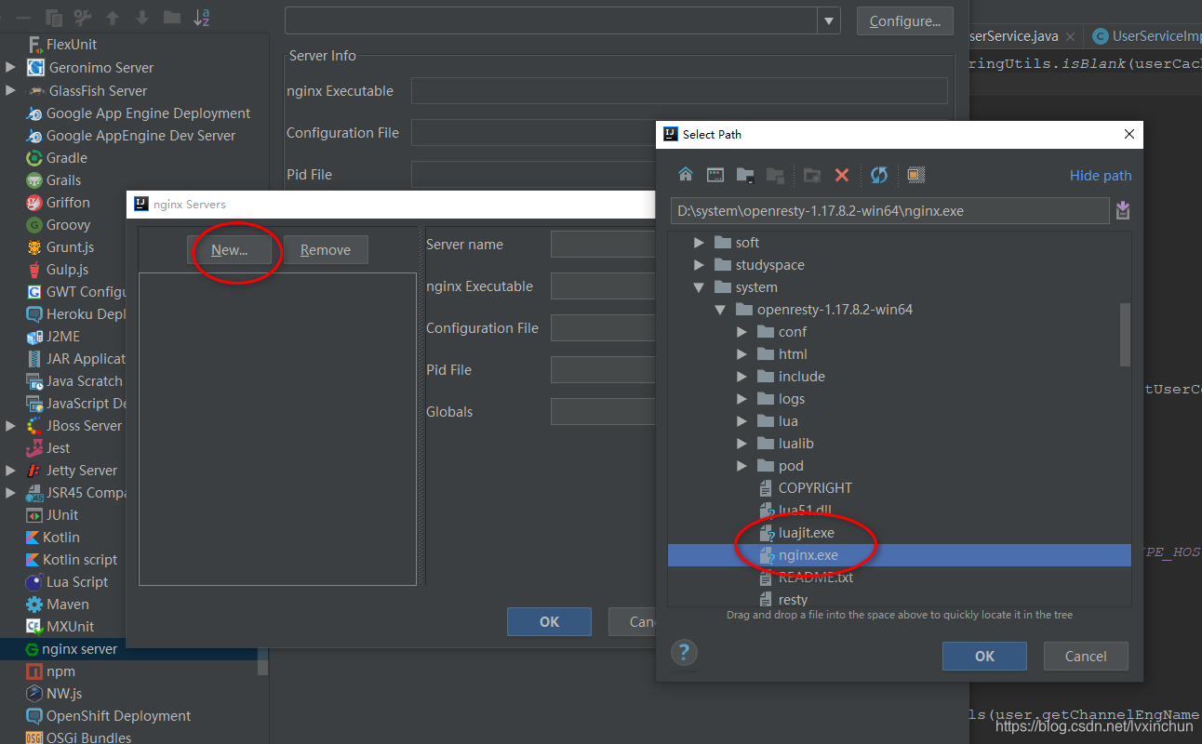
Task: Select nginx server in configuration list
Action: tap(71, 649)
